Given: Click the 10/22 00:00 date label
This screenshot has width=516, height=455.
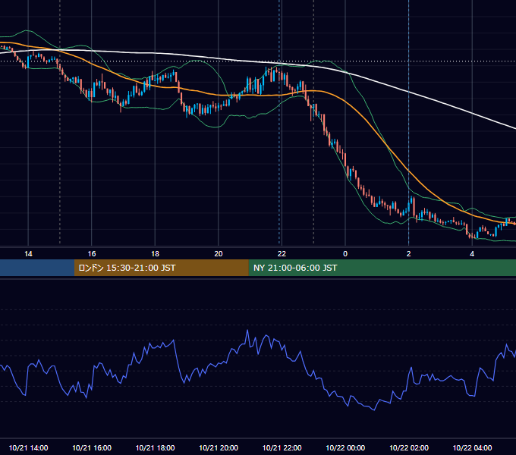Looking at the screenshot, I should pos(345,447).
